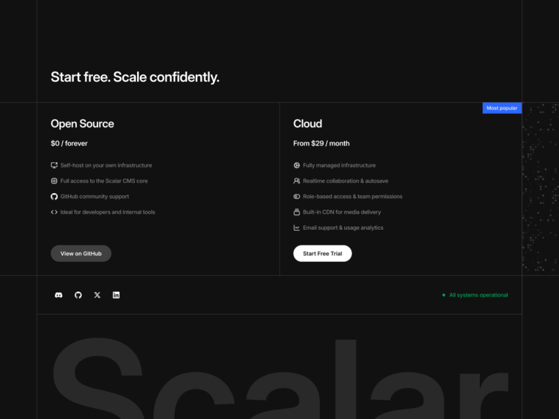
Task: Click the View on GitHub button
Action: [x=81, y=253]
